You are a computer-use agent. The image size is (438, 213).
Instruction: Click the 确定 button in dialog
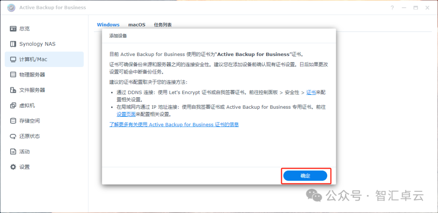(305, 176)
